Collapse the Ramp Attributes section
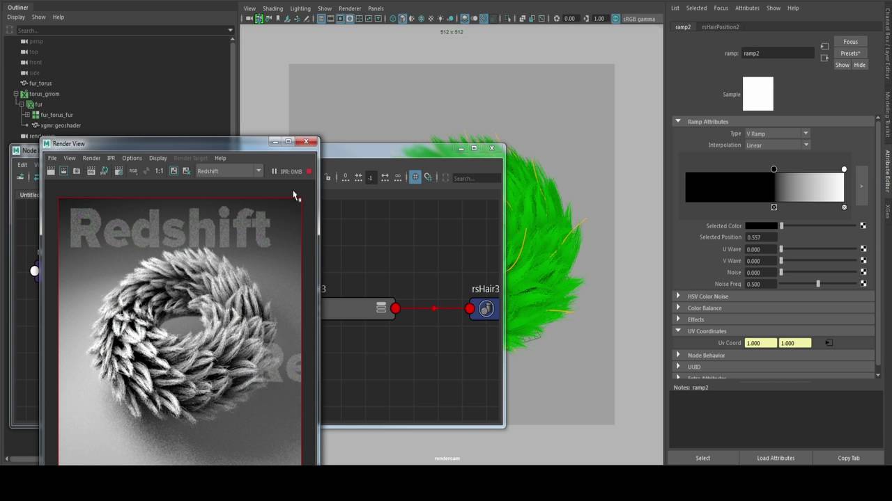This screenshot has width=892, height=501. point(677,121)
